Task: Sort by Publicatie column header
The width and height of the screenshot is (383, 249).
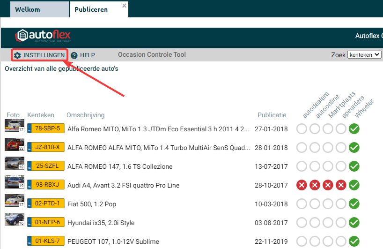Action: tap(272, 115)
